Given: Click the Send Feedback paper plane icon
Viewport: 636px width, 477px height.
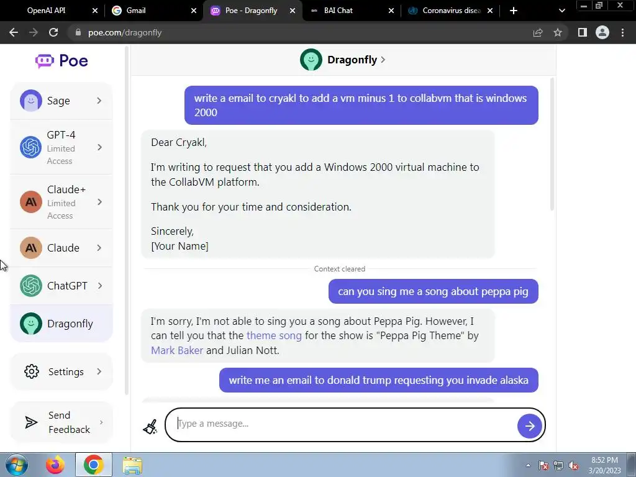Looking at the screenshot, I should point(31,422).
